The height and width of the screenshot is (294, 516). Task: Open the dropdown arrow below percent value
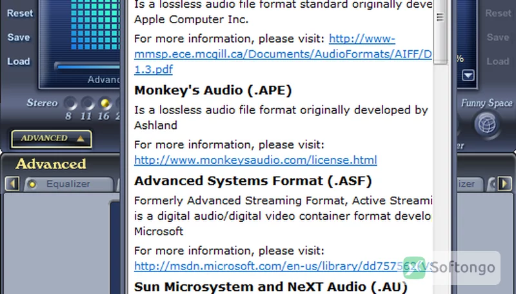point(468,75)
